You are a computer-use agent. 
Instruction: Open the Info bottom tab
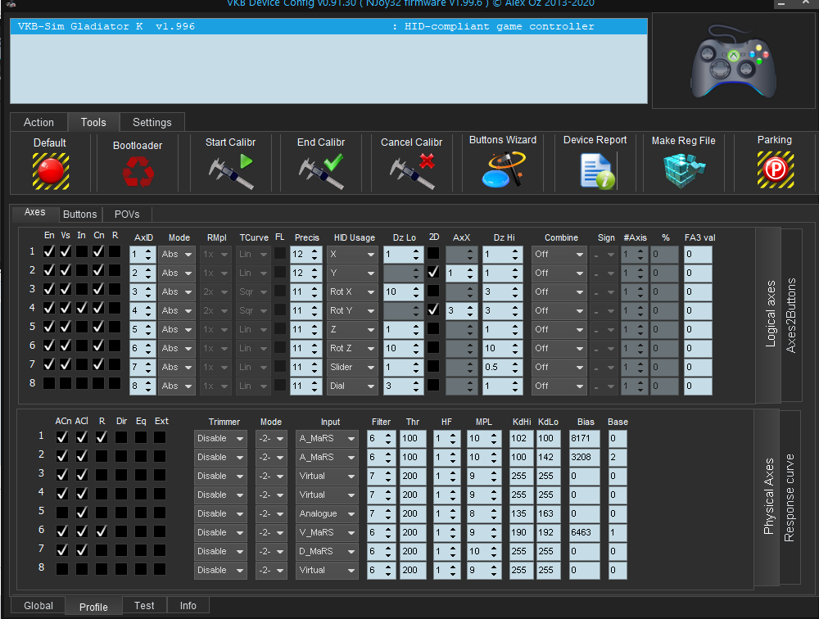click(188, 605)
